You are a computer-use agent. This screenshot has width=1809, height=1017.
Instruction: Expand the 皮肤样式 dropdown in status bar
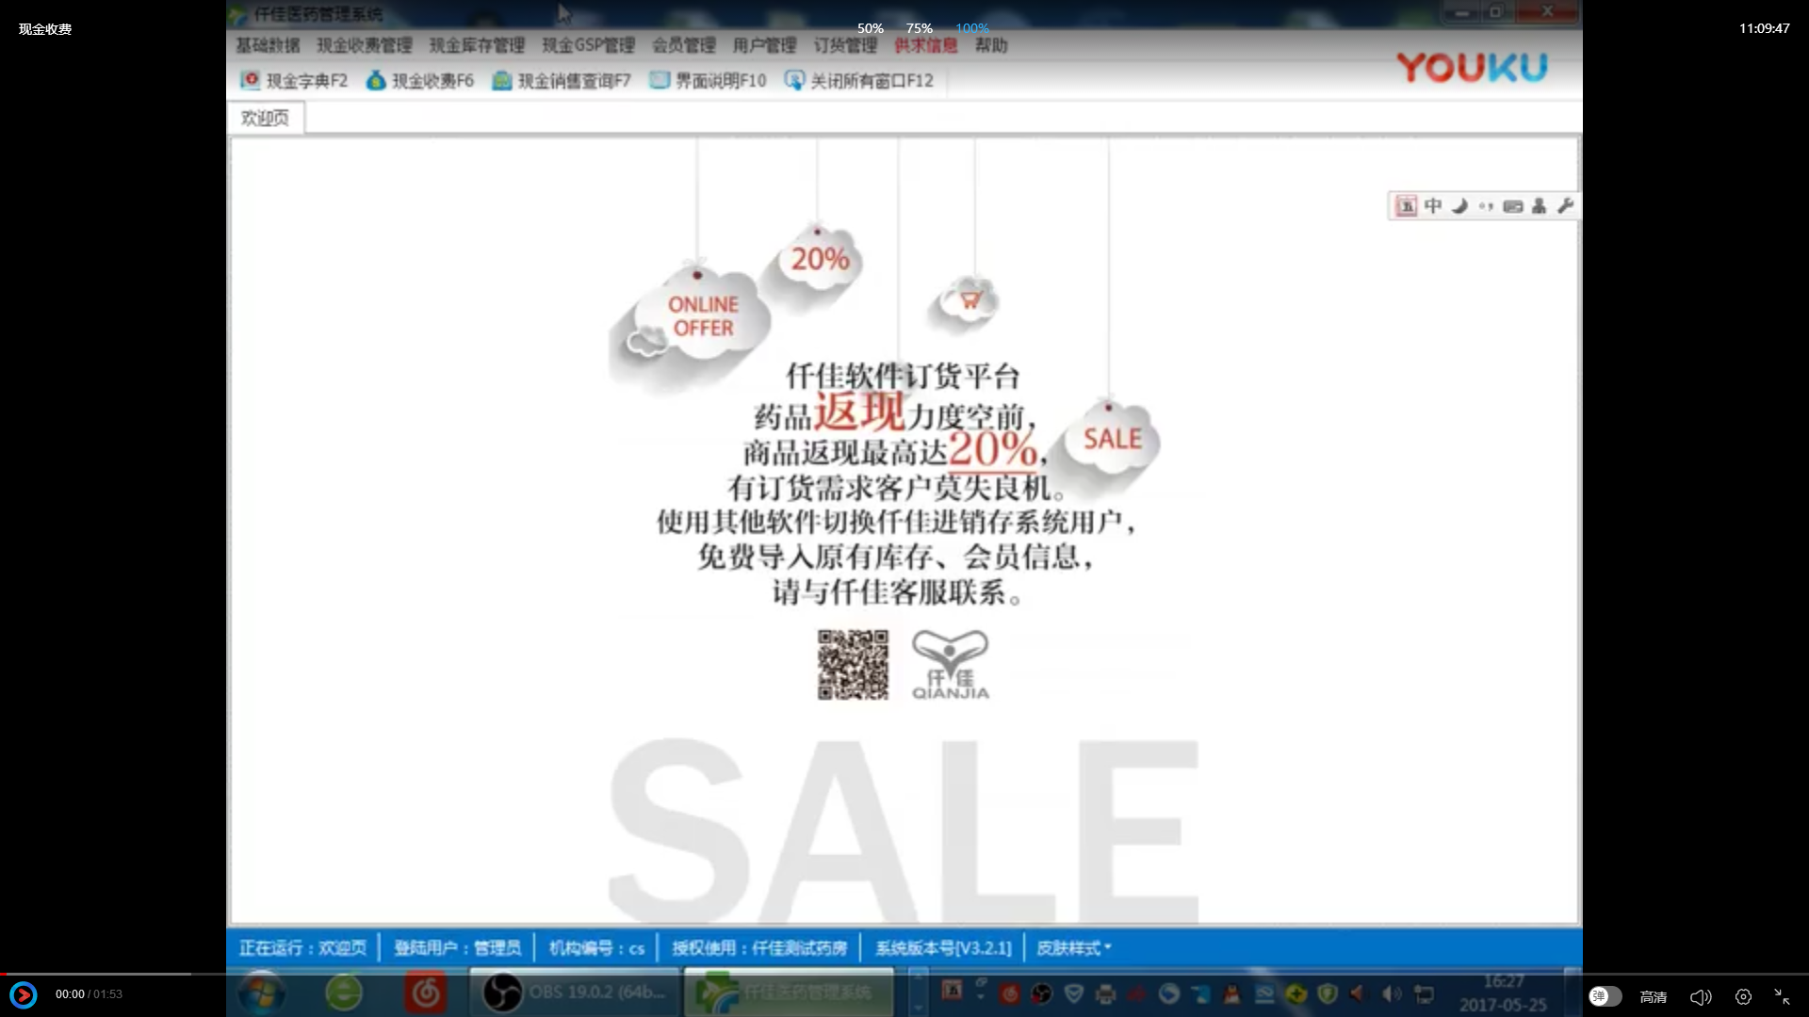pyautogui.click(x=1074, y=948)
